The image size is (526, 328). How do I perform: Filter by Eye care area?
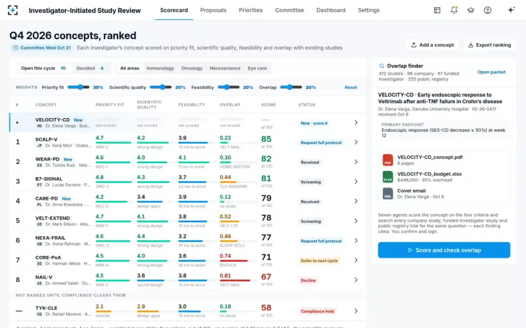[257, 68]
